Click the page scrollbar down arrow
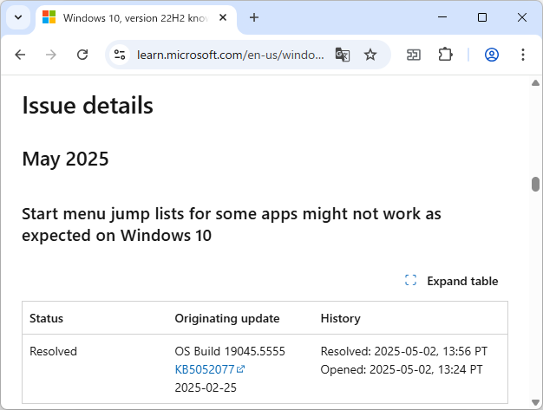Image resolution: width=543 pixels, height=410 pixels. pyautogui.click(x=535, y=402)
